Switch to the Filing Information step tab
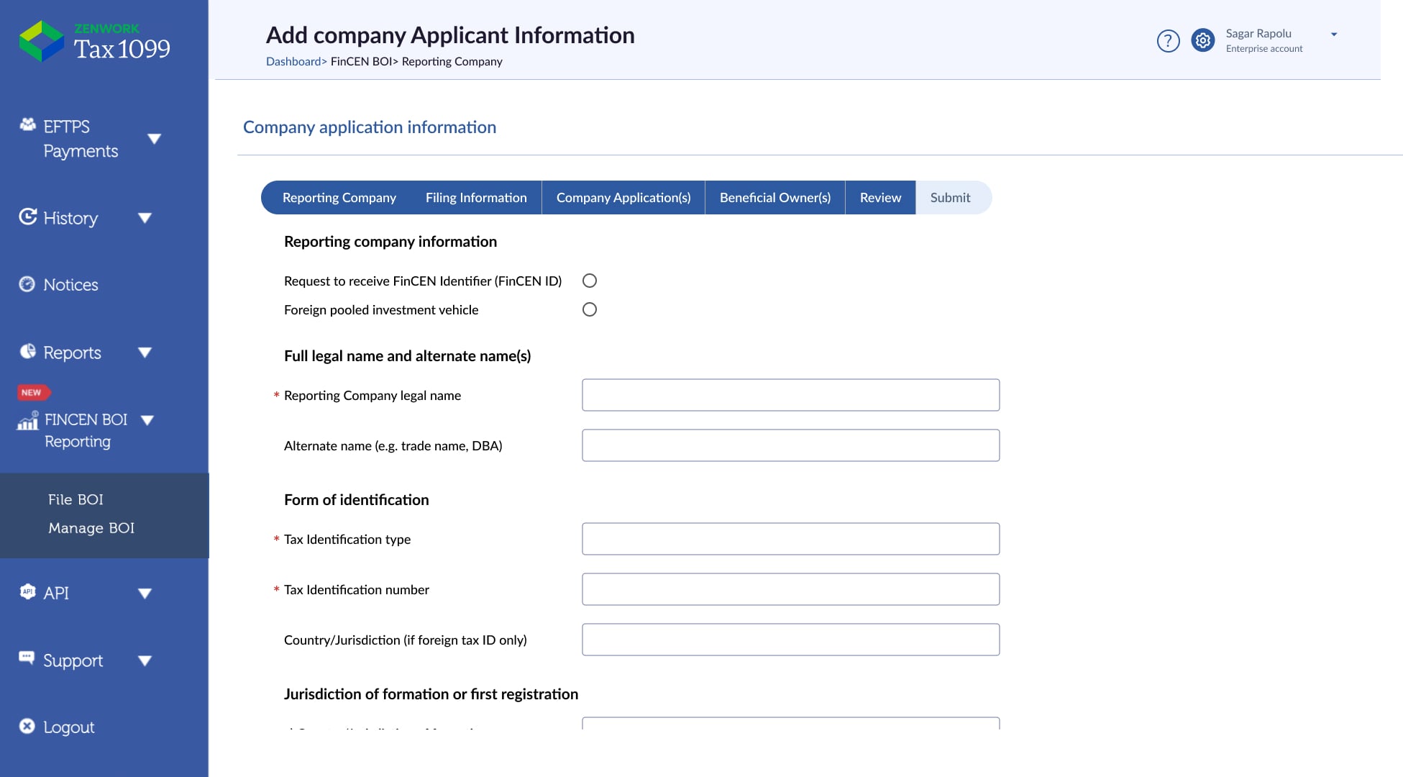The image size is (1403, 777). tap(476, 197)
